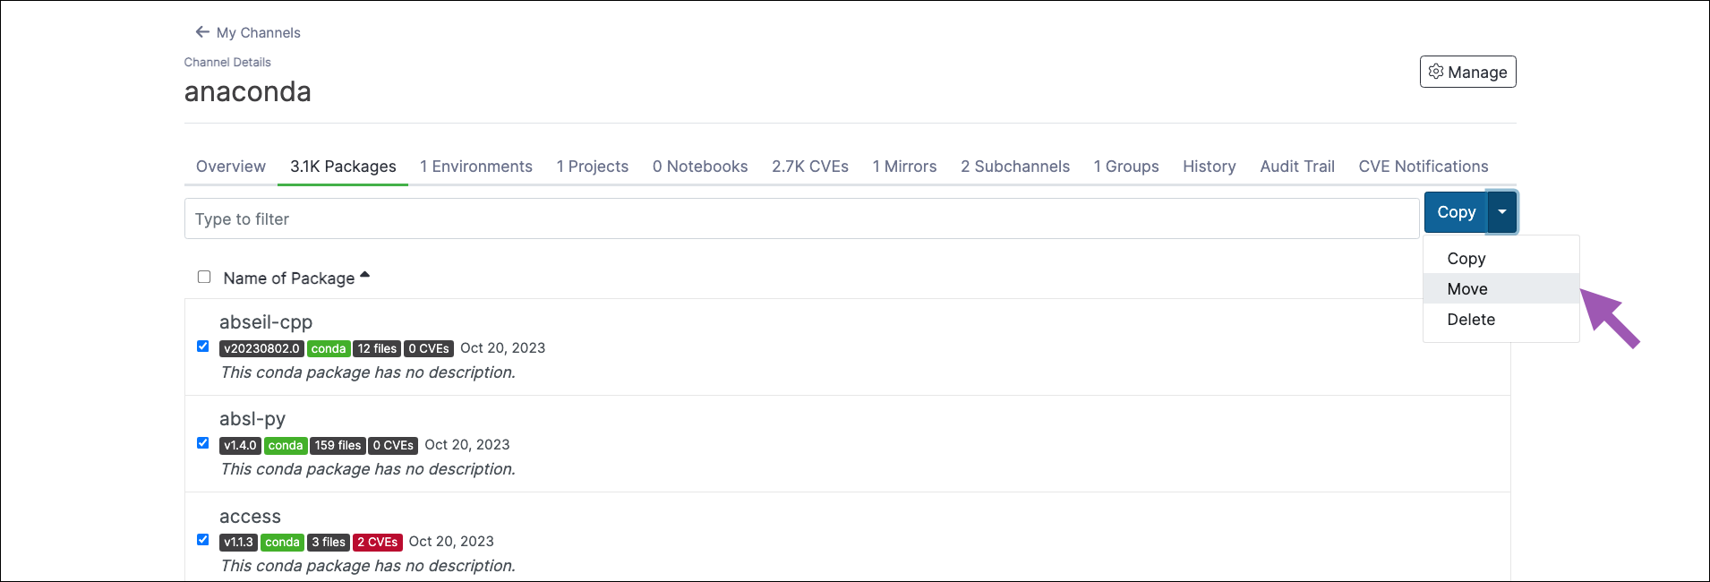Open the 1 Projects tab
Viewport: 1710px width, 582px height.
(593, 167)
